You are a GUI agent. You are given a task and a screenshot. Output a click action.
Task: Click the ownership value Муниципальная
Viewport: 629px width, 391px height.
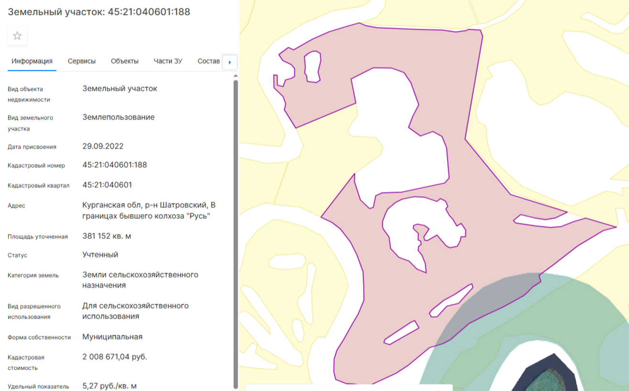pos(112,337)
